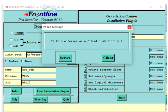Click the Version field containing V105
The height and width of the screenshot is (112, 168).
pyautogui.click(x=39, y=76)
